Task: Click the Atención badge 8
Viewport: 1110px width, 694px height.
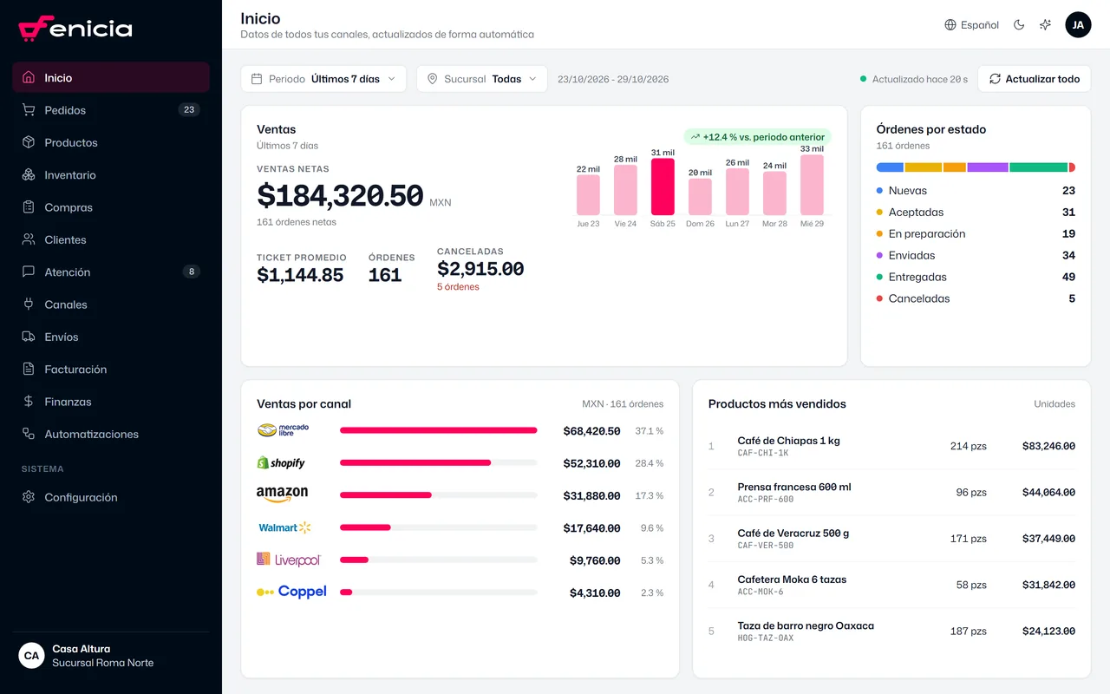Action: tap(191, 272)
